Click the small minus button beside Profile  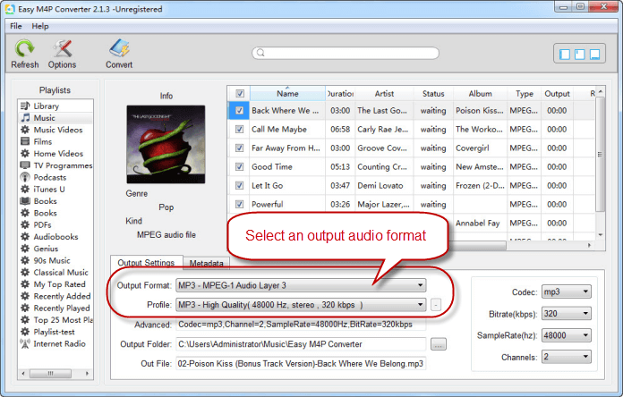click(436, 305)
